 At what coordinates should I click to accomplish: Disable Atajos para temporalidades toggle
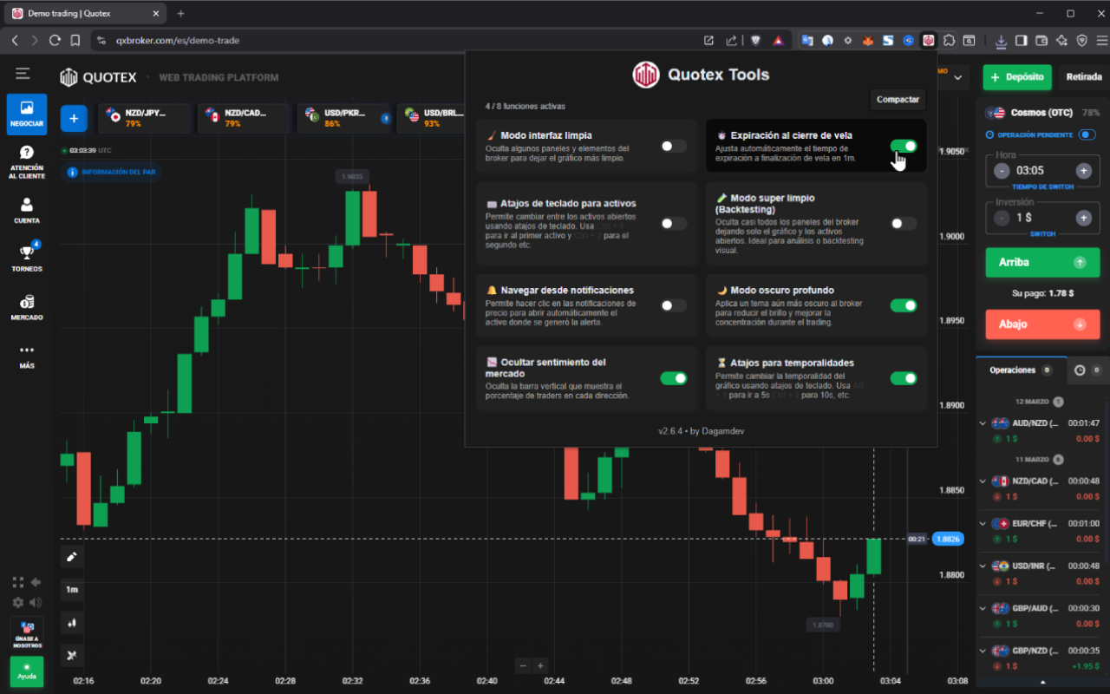(904, 378)
